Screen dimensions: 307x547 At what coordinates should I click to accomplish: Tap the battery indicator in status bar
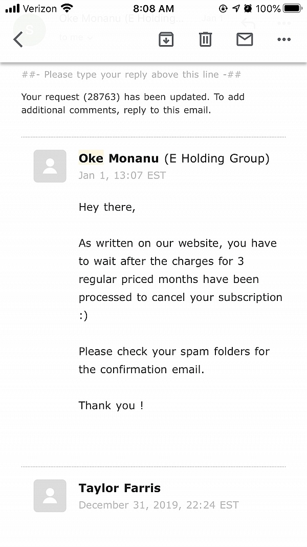(293, 8)
